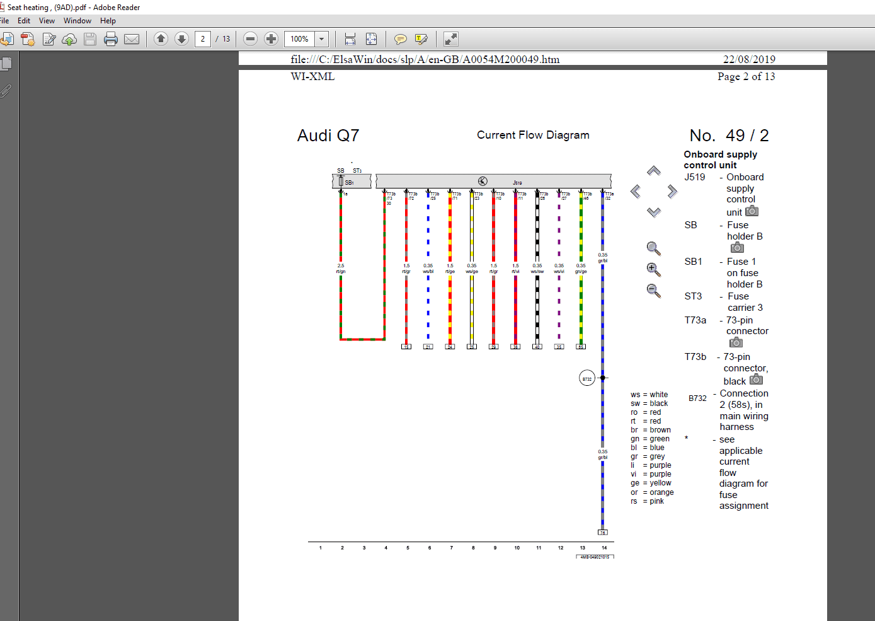
Task: Open the Help menu
Action: click(108, 21)
